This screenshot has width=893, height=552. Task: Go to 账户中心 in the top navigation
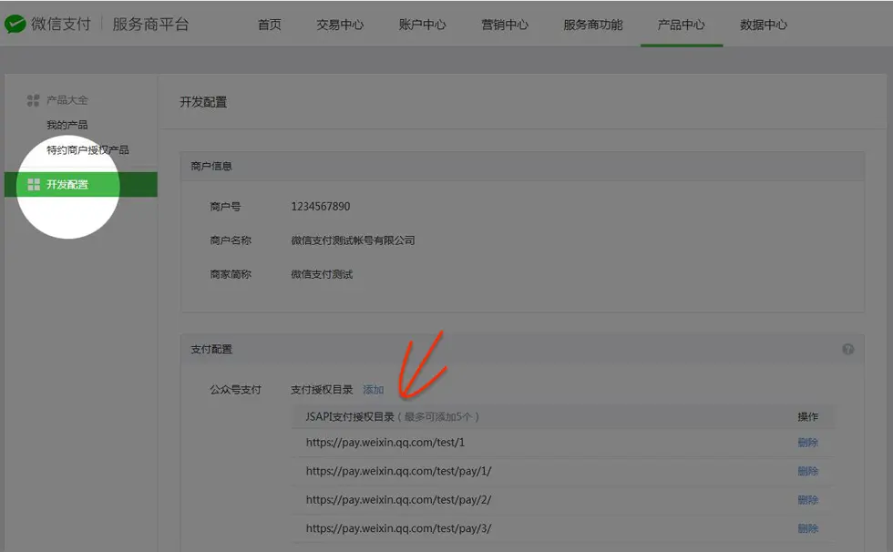[x=423, y=25]
